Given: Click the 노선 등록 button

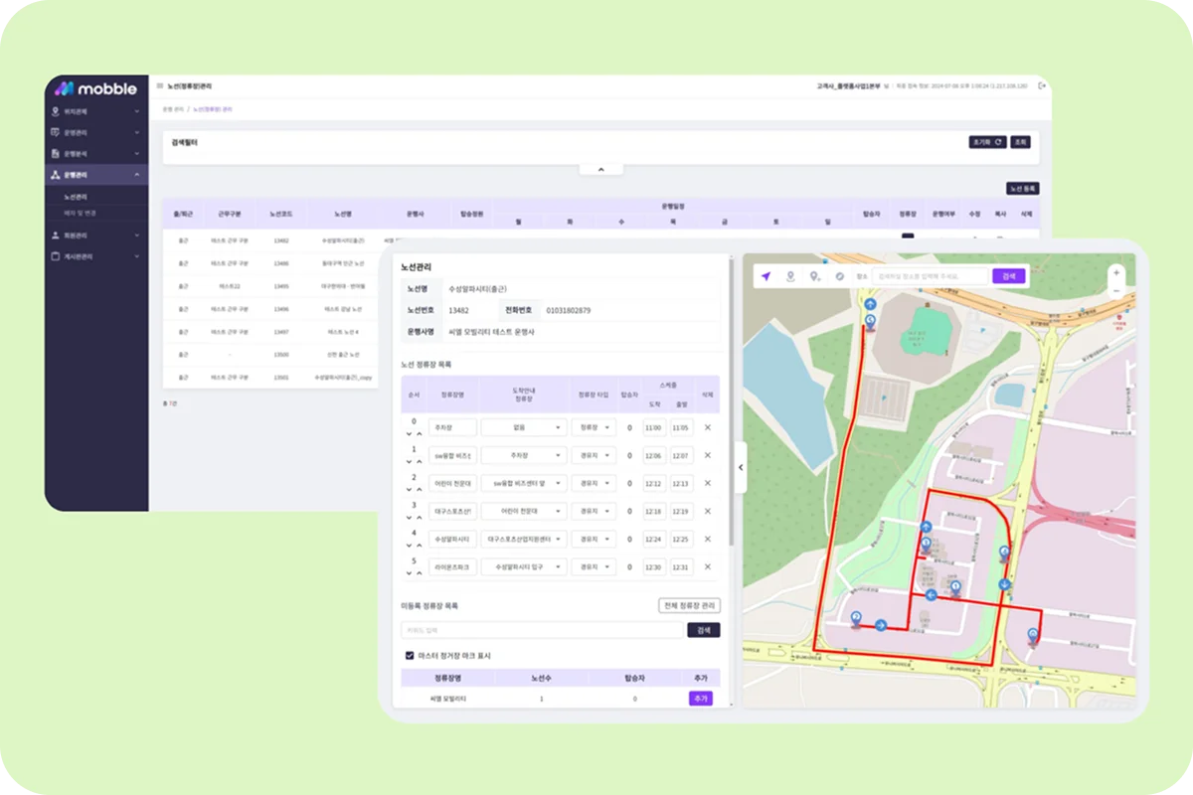Looking at the screenshot, I should [x=1022, y=188].
